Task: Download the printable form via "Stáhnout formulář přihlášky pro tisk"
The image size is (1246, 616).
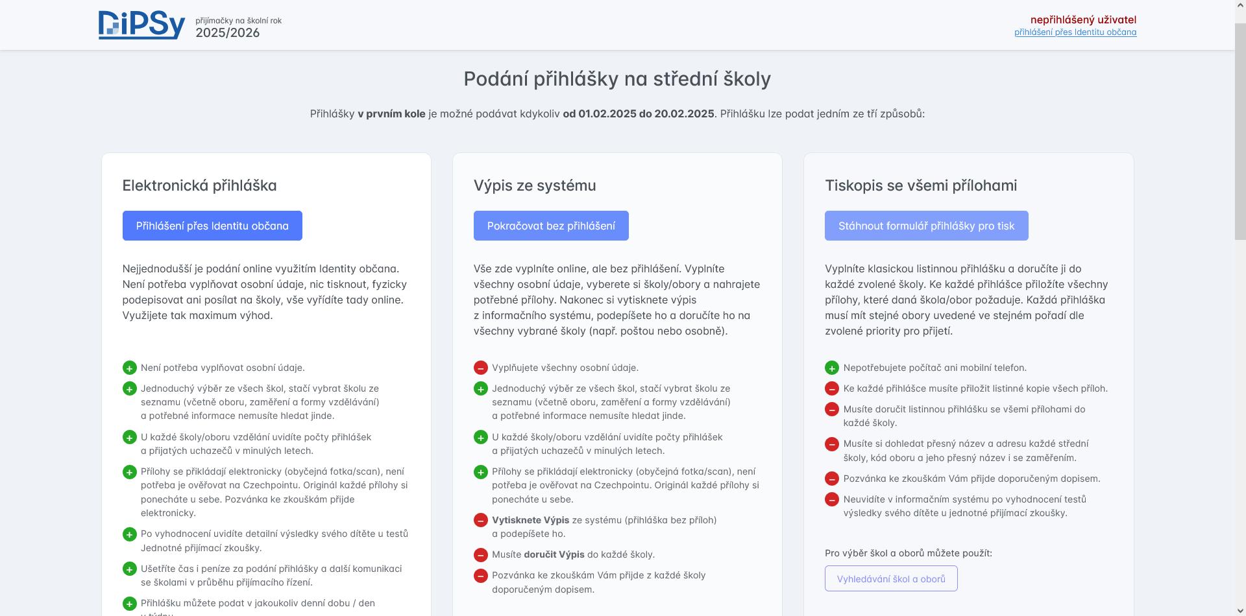Action: (926, 226)
